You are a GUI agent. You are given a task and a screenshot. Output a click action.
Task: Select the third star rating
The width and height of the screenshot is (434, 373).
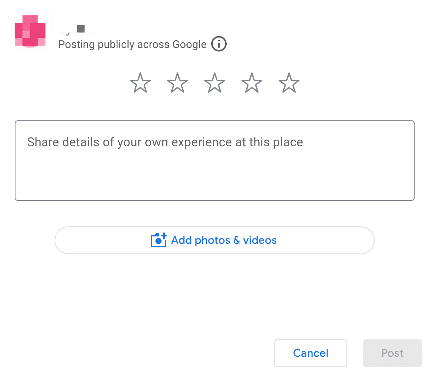pos(215,83)
